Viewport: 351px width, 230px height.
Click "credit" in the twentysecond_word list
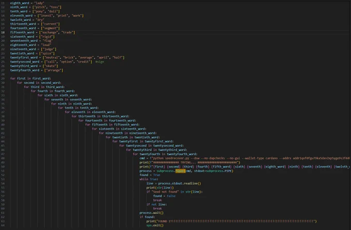pos(84,62)
